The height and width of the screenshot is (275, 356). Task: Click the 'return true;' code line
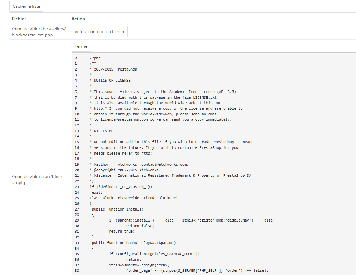pyautogui.click(x=122, y=232)
